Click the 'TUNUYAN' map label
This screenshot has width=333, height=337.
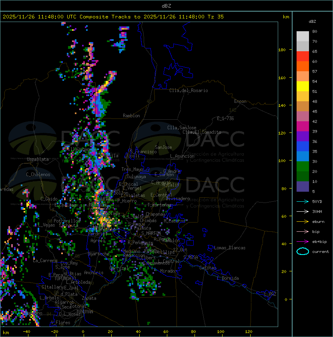pos(85,312)
